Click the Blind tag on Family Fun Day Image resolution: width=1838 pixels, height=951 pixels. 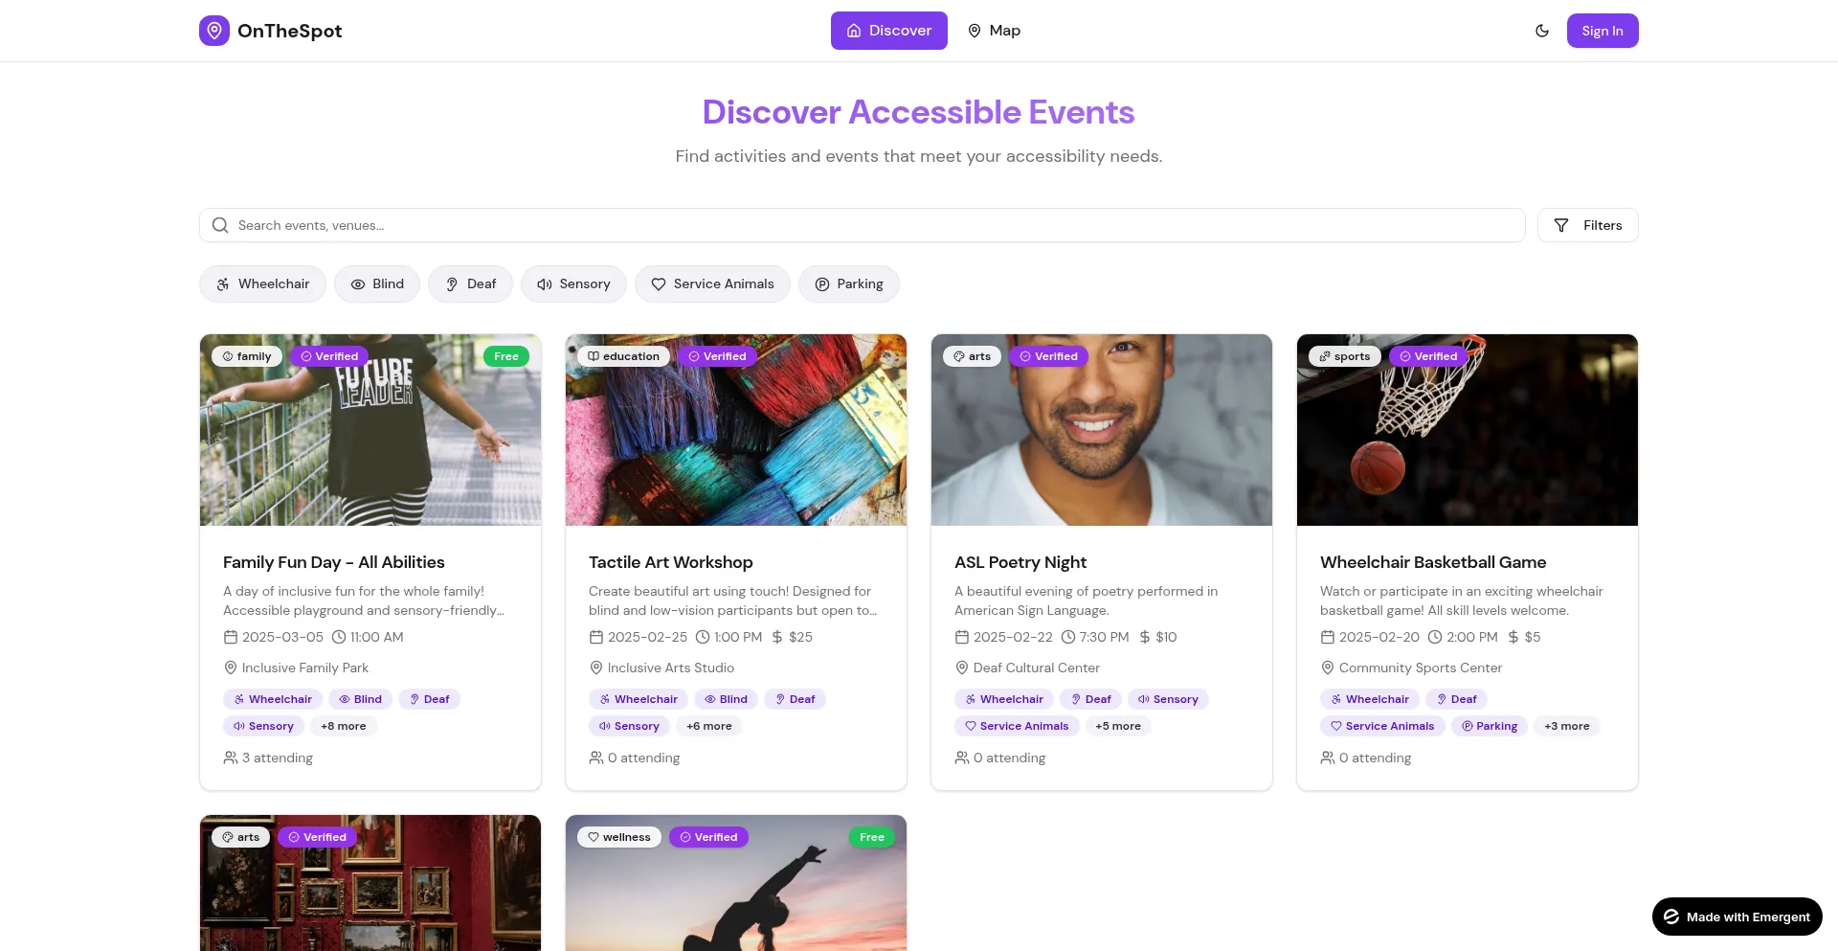(360, 699)
